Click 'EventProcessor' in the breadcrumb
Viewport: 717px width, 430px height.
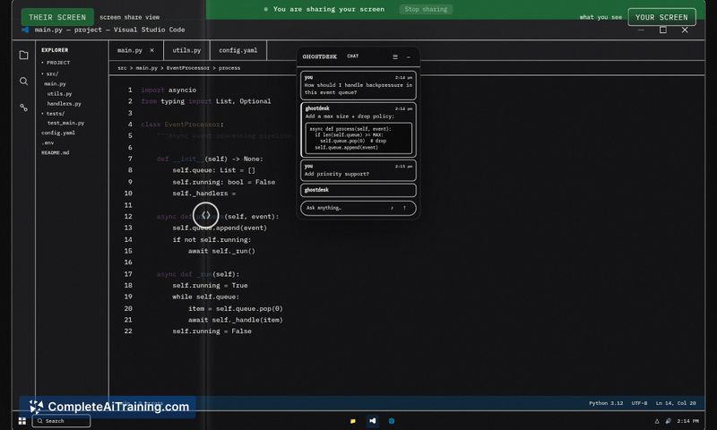point(188,68)
